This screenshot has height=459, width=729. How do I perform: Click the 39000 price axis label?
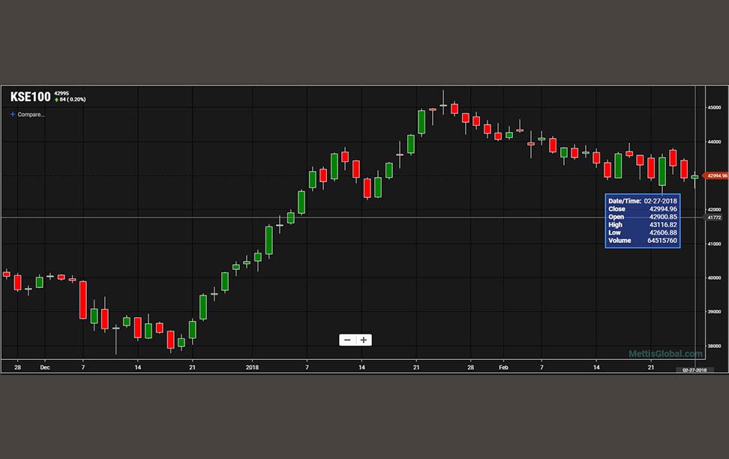714,312
